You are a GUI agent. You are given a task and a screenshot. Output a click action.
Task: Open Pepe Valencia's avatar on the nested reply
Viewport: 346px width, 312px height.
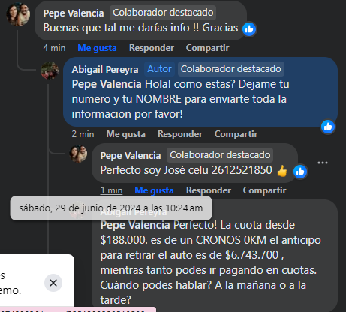pos(78,154)
